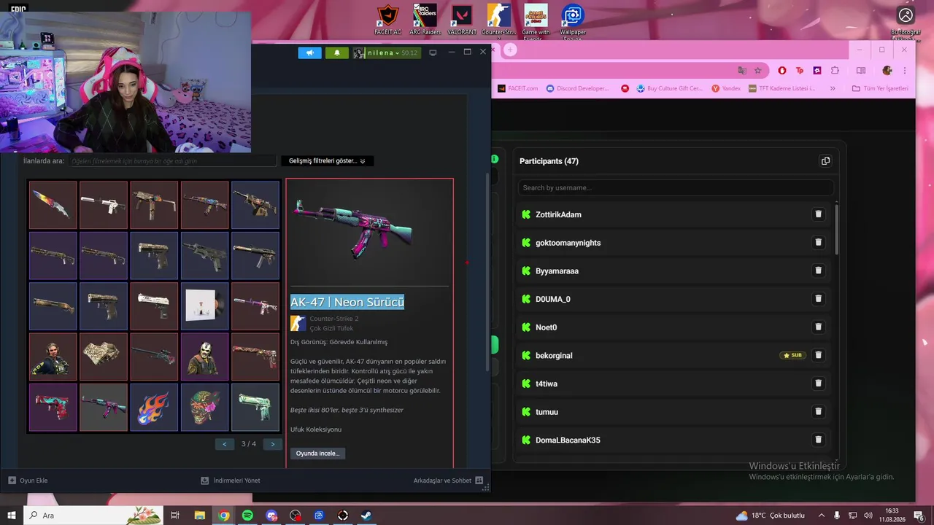Screen dimensions: 934x525
Task: Select the rainbow knife inventory item
Action: pyautogui.click(x=53, y=205)
